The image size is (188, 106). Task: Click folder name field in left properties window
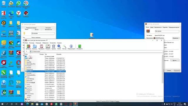tap(43, 33)
